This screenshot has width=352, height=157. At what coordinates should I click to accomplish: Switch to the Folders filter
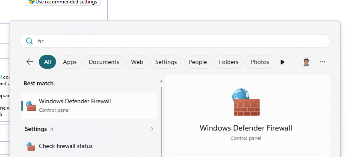tap(228, 62)
